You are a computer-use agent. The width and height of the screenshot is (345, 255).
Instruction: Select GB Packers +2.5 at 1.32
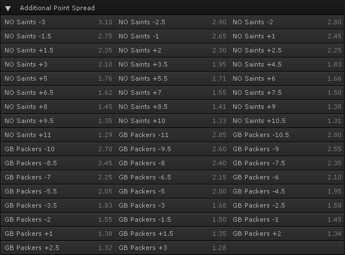(x=58, y=248)
